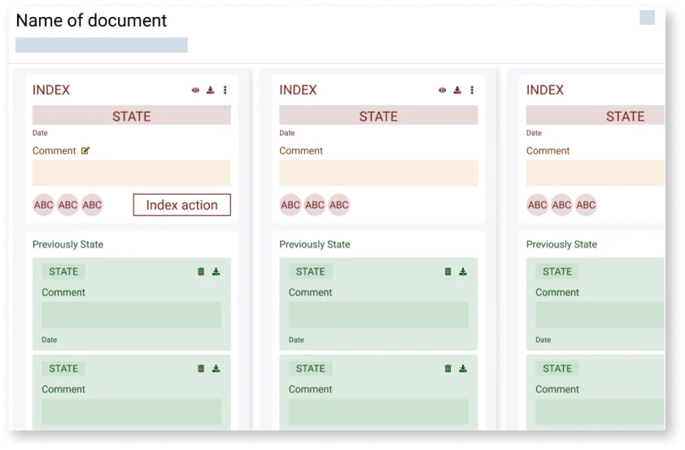Click the middle card's INDEX heading
Screen dimensions: 685x450
[x=298, y=90]
